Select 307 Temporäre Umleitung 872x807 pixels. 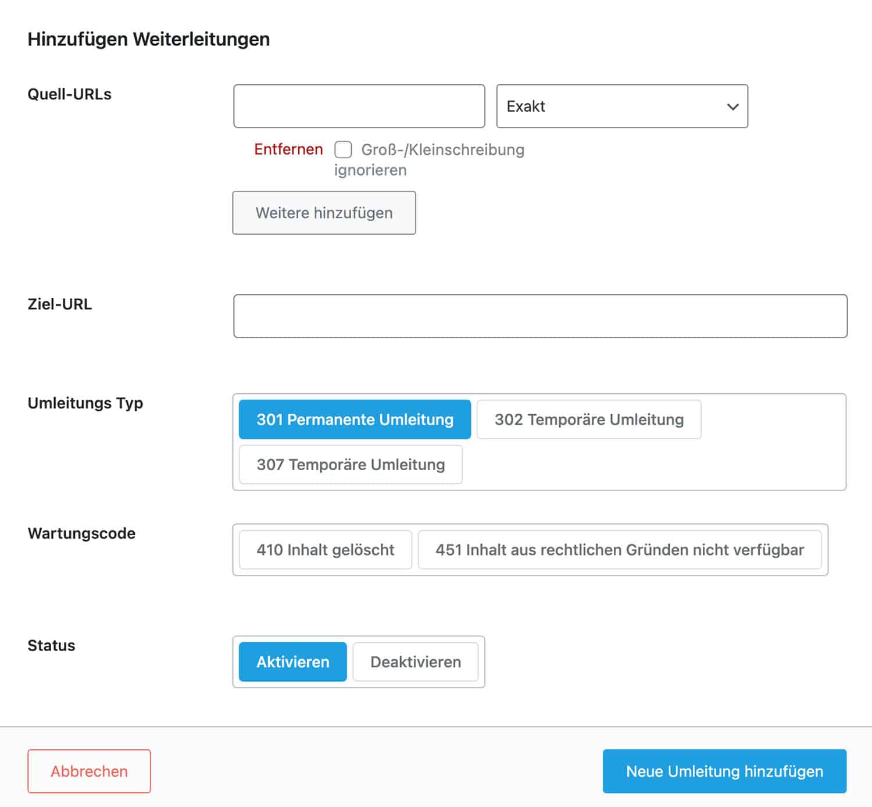[x=351, y=465]
